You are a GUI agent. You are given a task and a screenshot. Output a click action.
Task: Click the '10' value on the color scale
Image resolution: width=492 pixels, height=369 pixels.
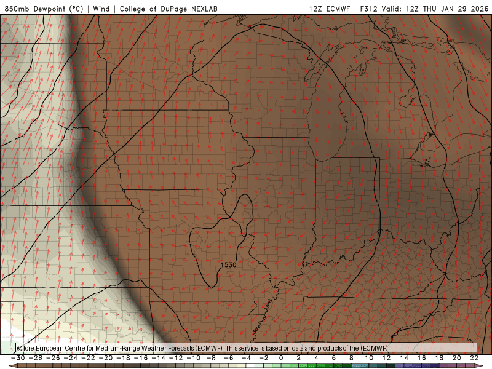369,358
